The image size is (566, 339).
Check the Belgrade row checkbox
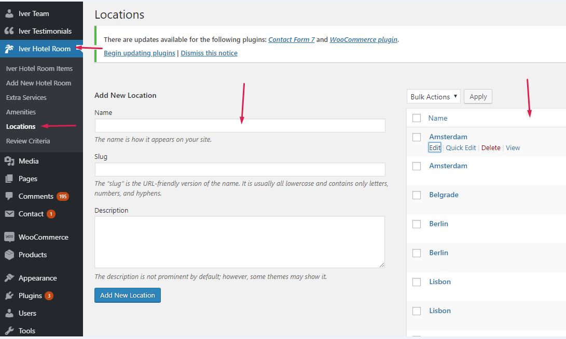click(417, 195)
